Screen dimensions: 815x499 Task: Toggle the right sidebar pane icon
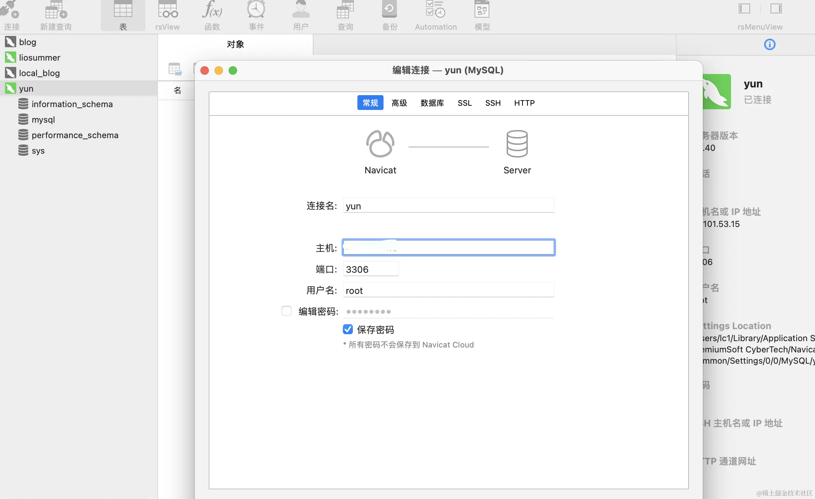click(776, 8)
